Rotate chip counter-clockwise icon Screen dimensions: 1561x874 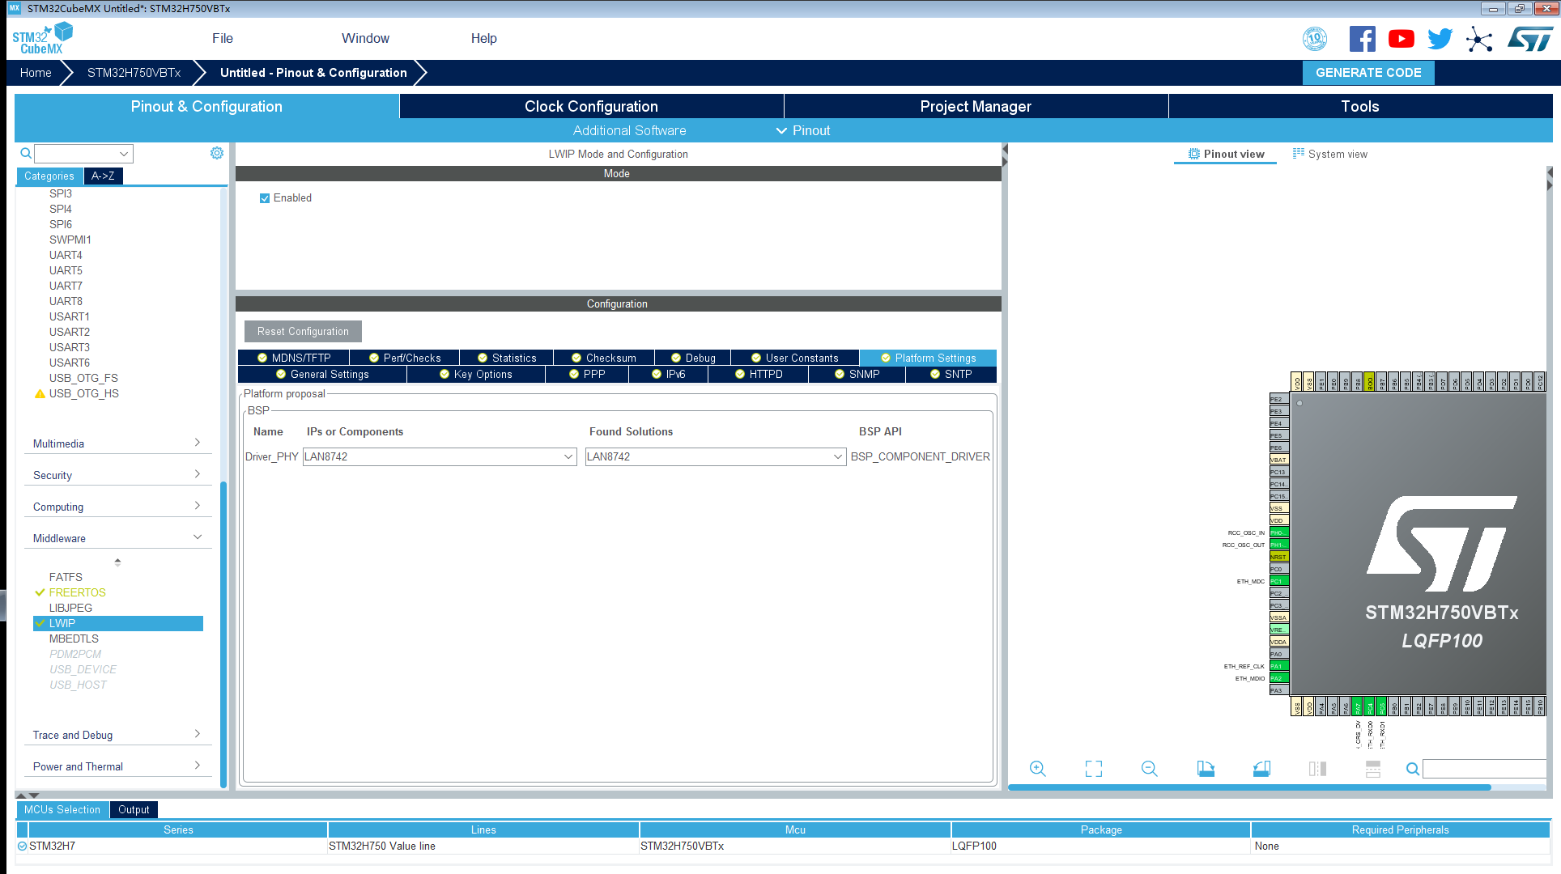1261,769
